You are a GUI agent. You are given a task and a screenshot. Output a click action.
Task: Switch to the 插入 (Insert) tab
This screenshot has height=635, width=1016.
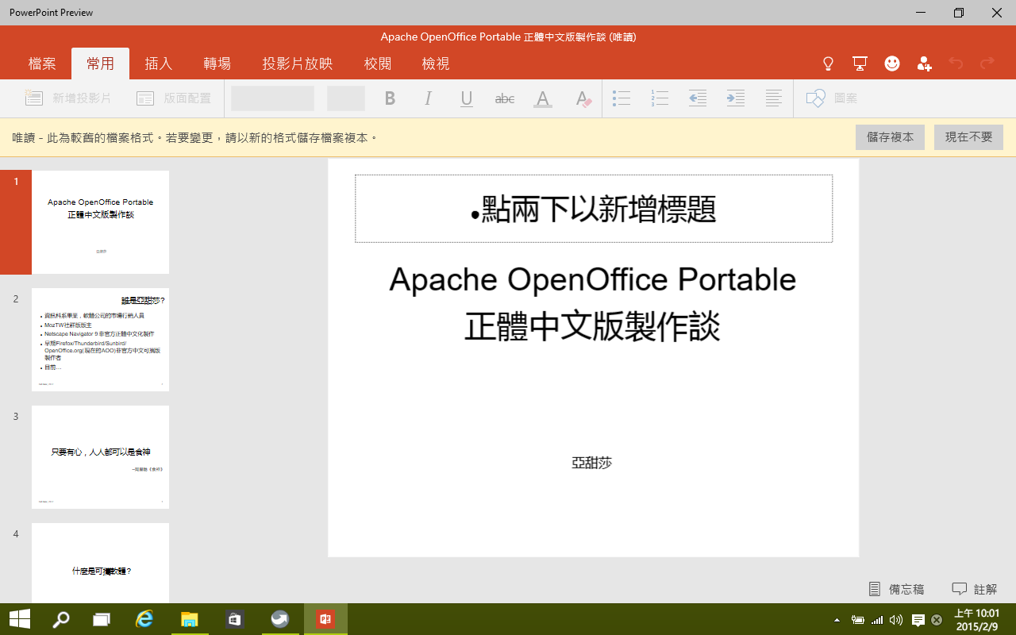[159, 63]
